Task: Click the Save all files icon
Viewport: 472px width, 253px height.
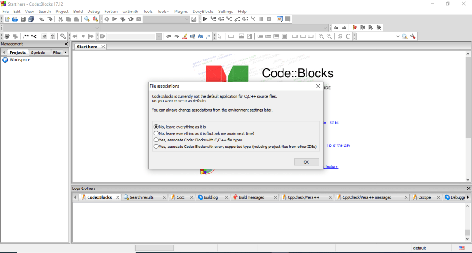Action: (31, 19)
